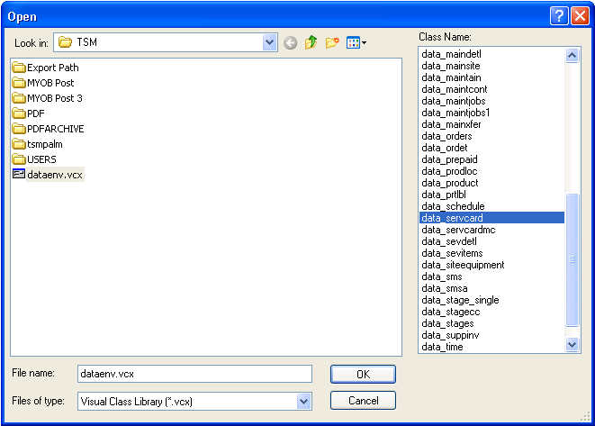The image size is (595, 426).
Task: Go up one folder level
Action: pos(311,42)
